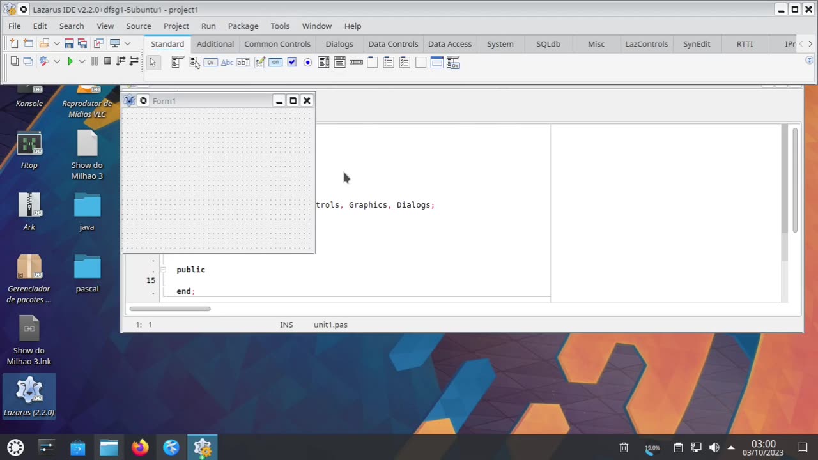Toggle between form and unit view
818x460 pixels.
click(98, 43)
